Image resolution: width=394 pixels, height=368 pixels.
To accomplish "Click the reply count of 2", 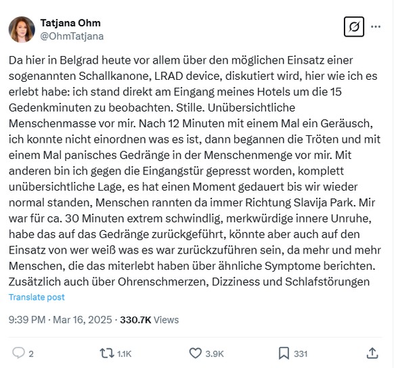I will 31,354.
